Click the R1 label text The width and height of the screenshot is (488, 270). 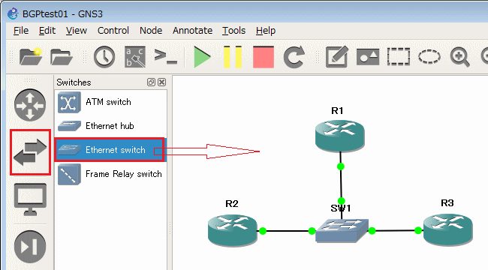[x=337, y=110]
